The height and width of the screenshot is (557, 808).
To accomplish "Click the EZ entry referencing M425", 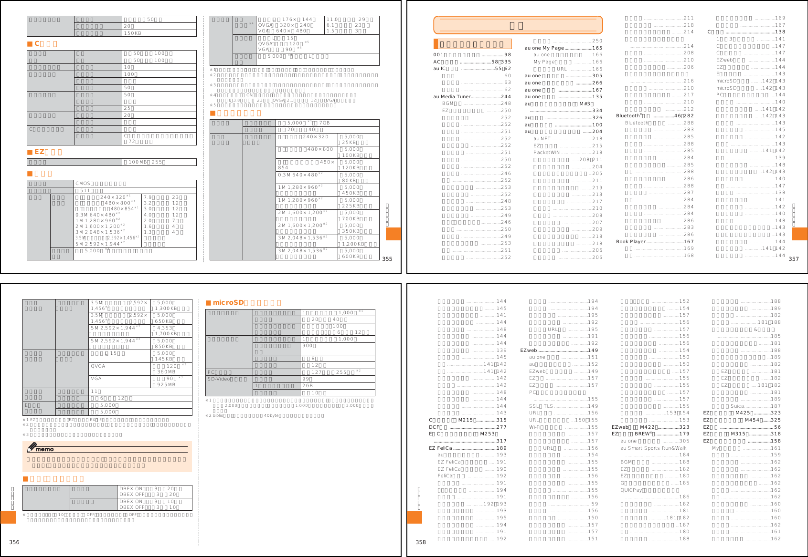I will click(742, 413).
